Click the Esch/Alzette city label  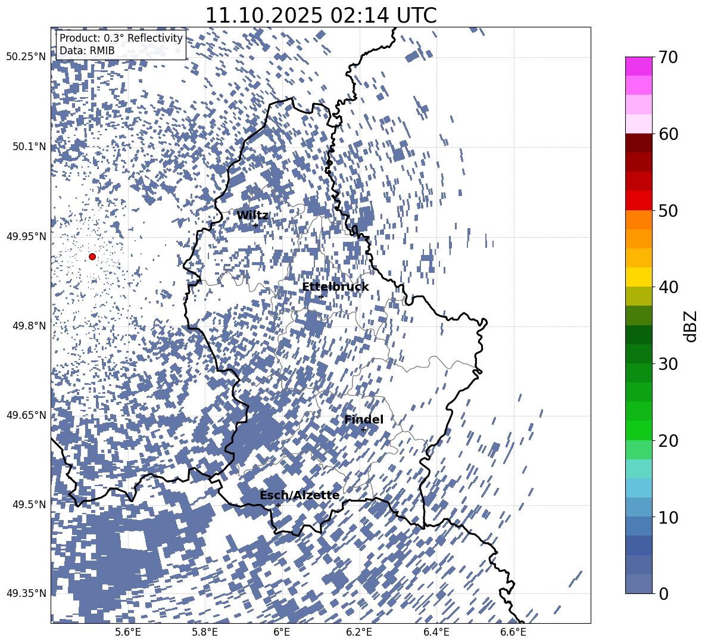(300, 496)
